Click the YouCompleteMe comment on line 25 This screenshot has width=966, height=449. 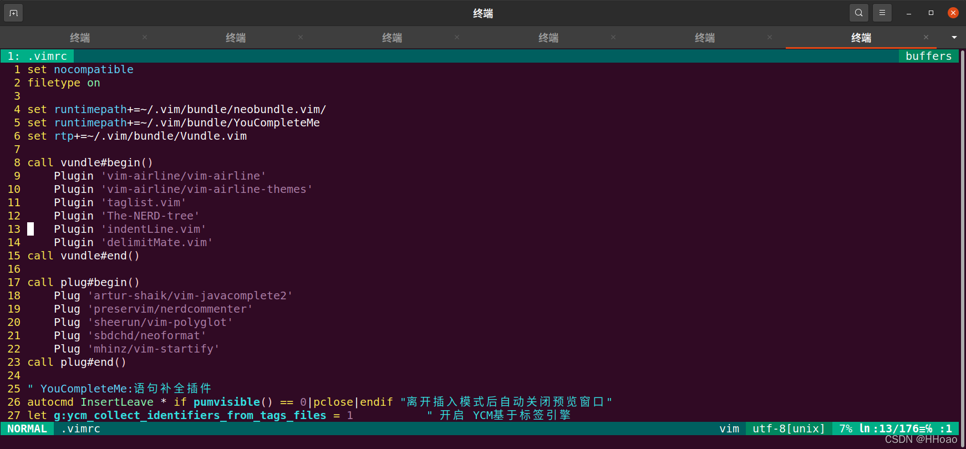click(120, 389)
